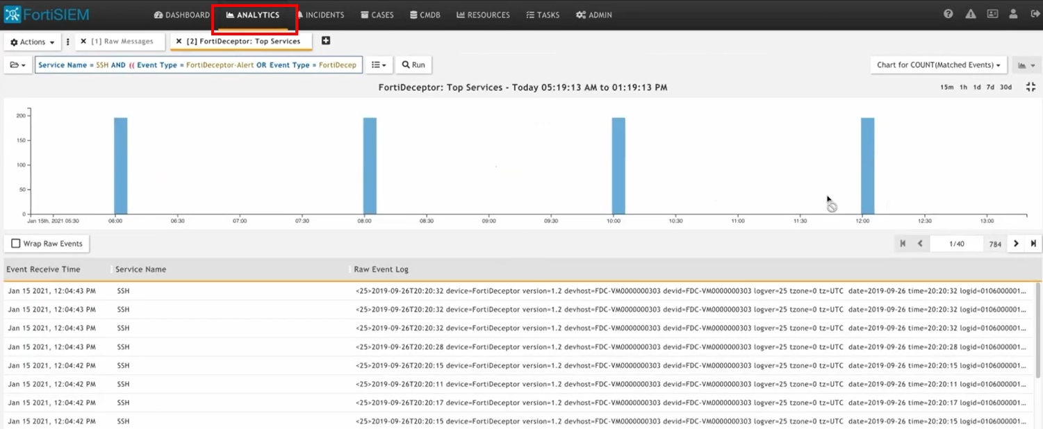Screen dimensions: 1043x429
Task: Go to the next results page
Action: coord(1016,244)
